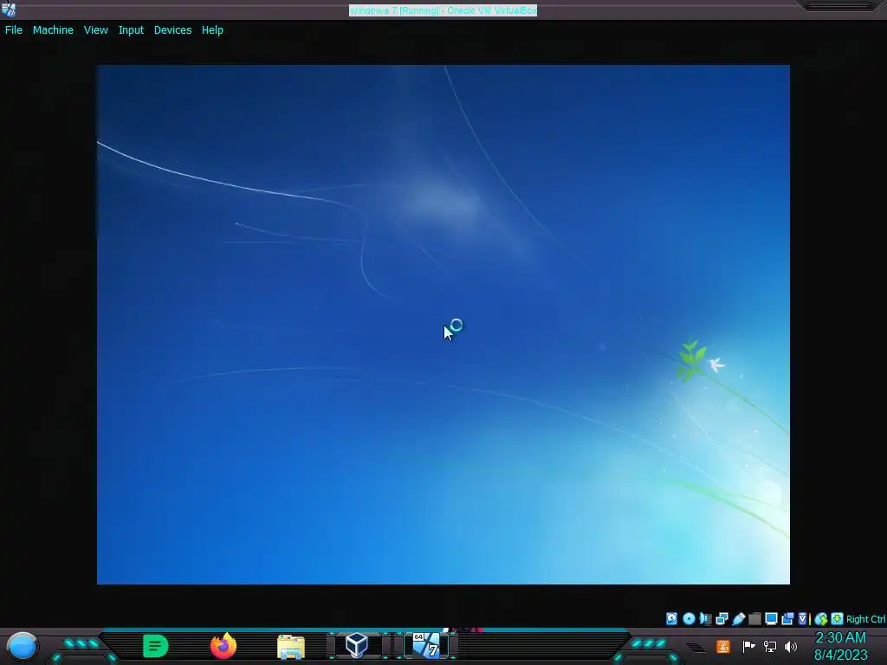Viewport: 887px width, 665px height.
Task: Open the network tray icon
Action: click(770, 646)
